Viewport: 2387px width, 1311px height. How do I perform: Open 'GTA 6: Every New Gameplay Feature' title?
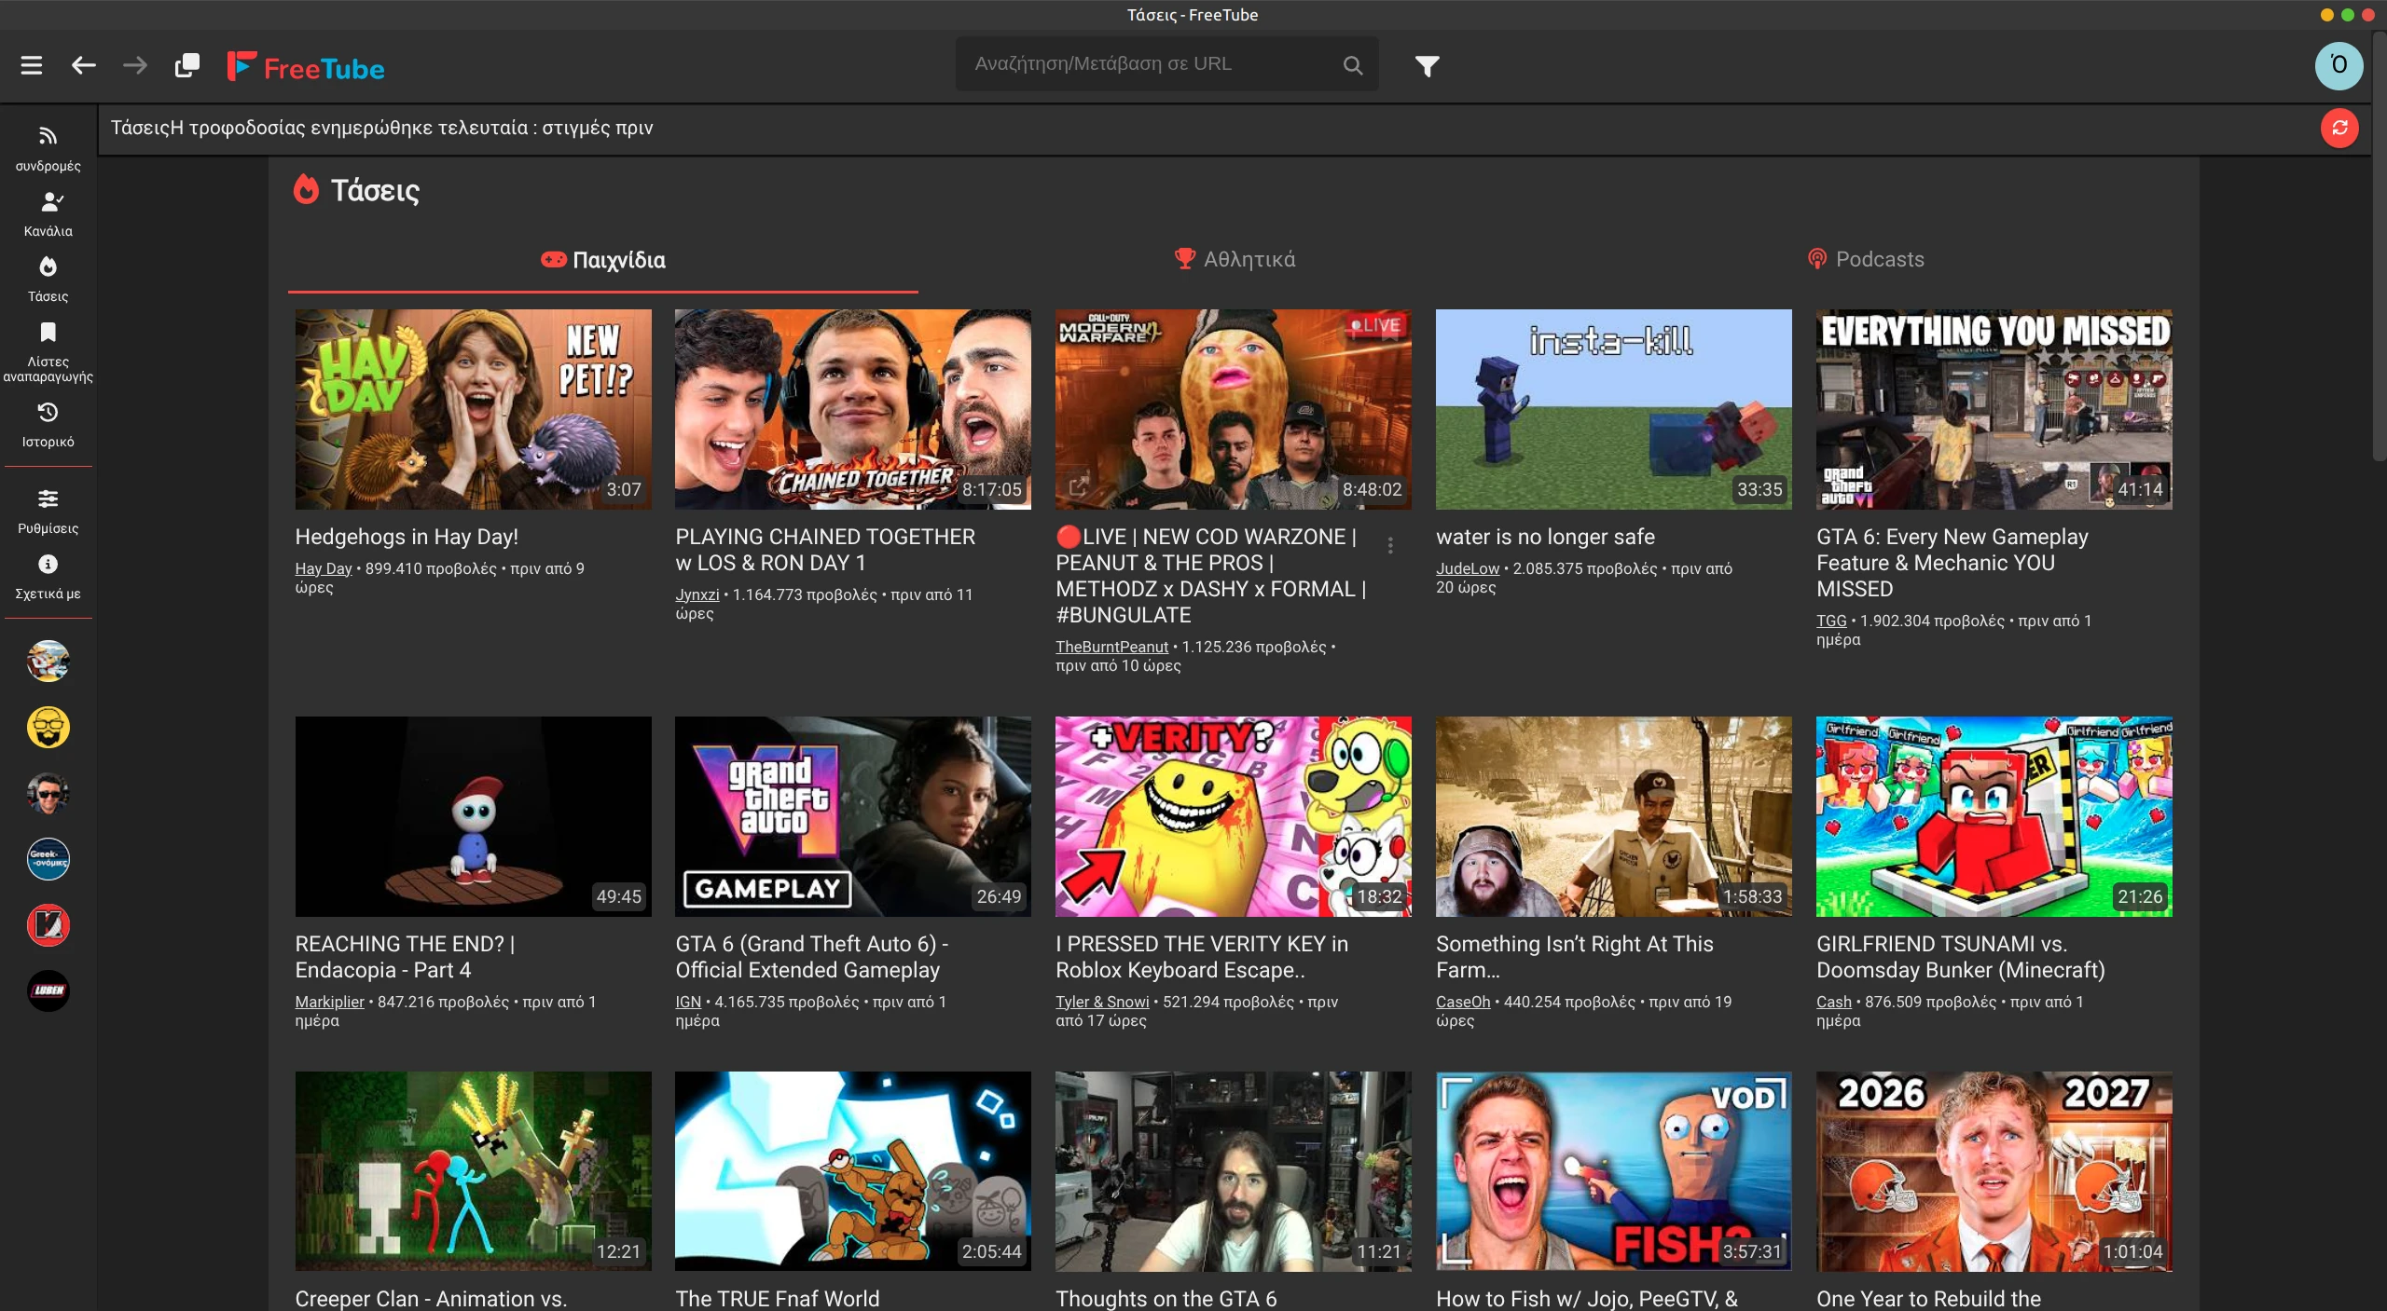1952,563
